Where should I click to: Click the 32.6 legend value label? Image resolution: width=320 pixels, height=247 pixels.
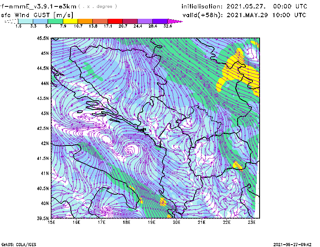point(168,26)
